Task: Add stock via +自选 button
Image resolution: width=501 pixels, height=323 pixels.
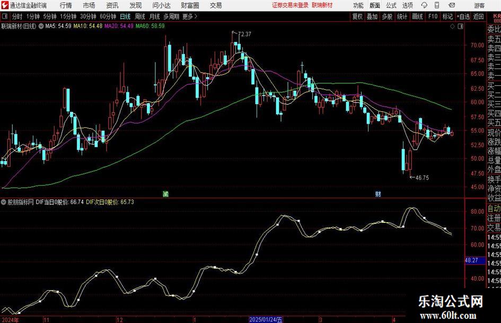Action: point(463,16)
